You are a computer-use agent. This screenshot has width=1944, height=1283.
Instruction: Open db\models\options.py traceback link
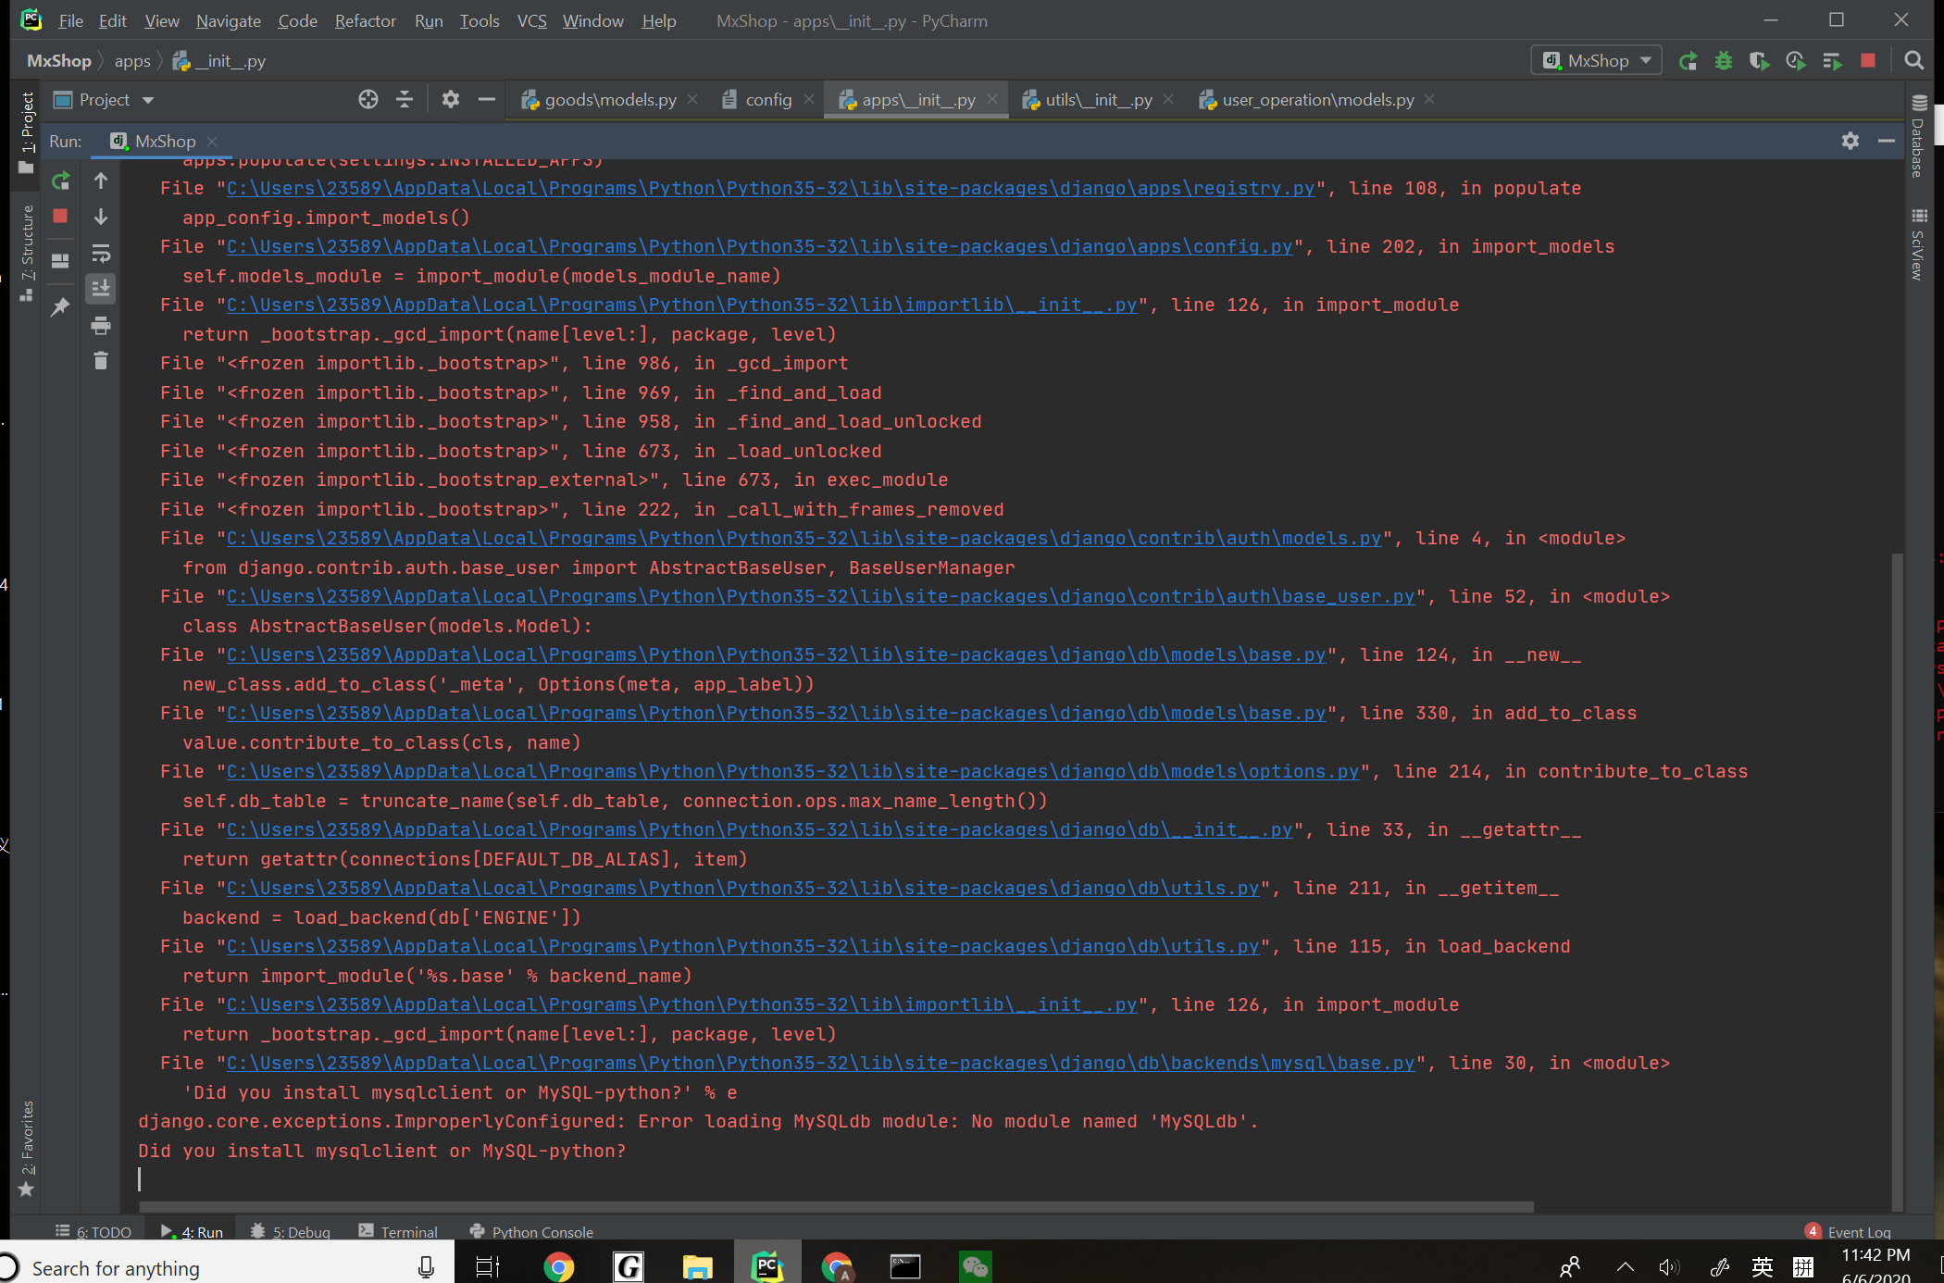792,771
